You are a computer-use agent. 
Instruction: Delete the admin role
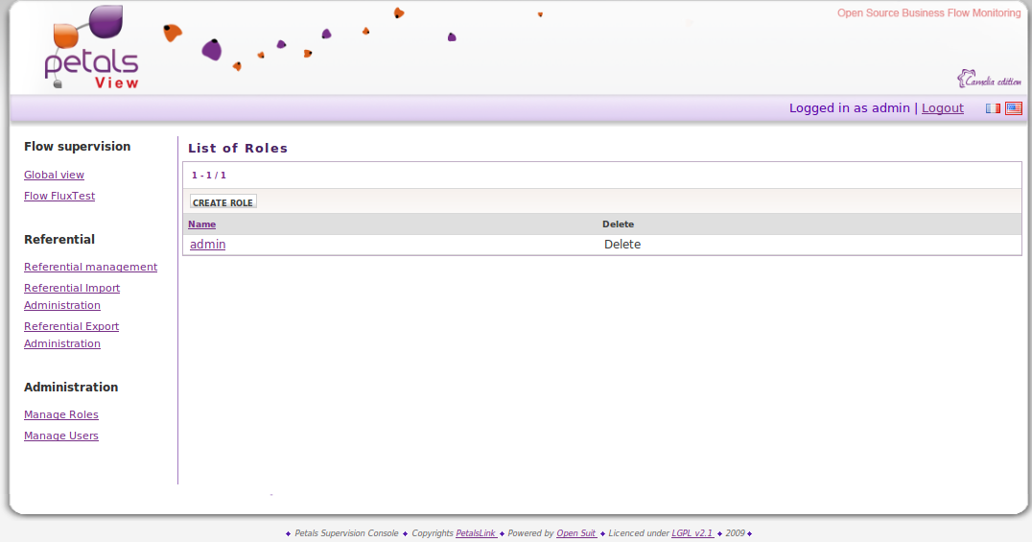(622, 245)
